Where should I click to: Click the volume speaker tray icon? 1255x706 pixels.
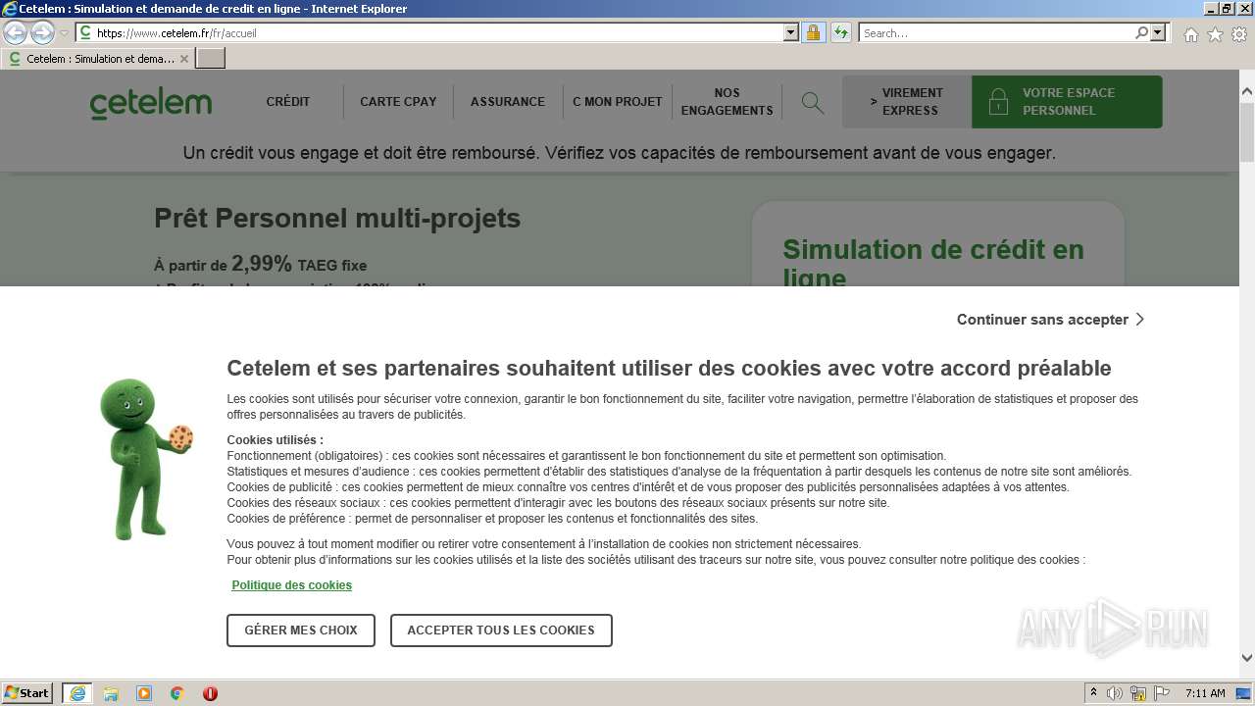coord(1115,693)
